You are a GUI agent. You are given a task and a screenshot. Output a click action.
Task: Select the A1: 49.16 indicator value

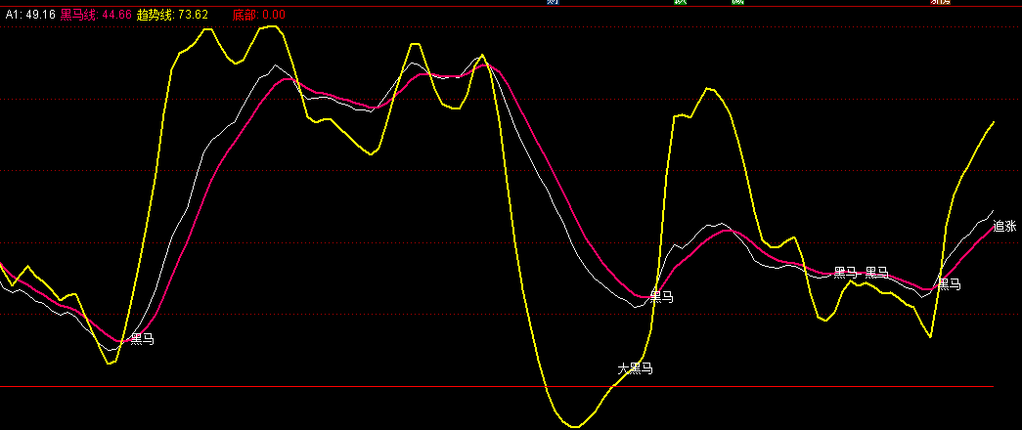(x=28, y=16)
